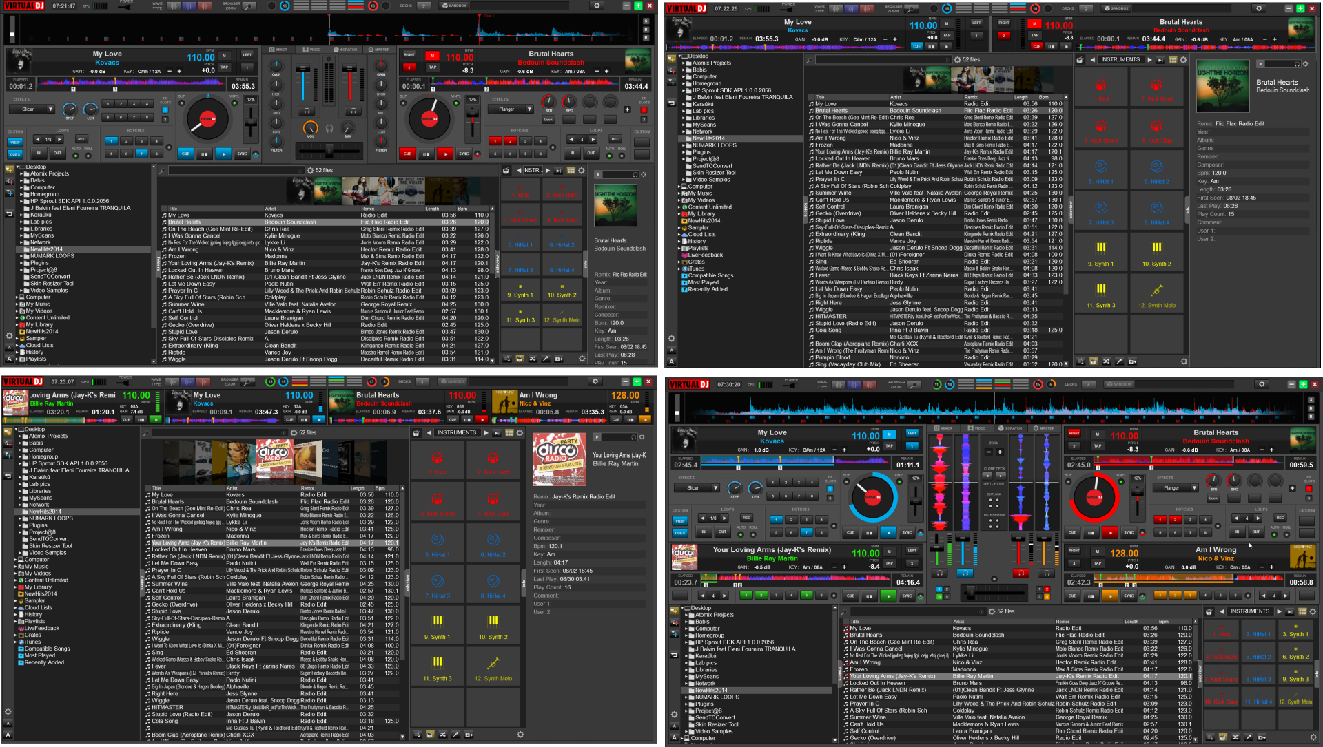This screenshot has height=747, width=1323.
Task: Click pause-stop on Brutal Hearts deck, 07:21:47 window
Action: tap(426, 154)
